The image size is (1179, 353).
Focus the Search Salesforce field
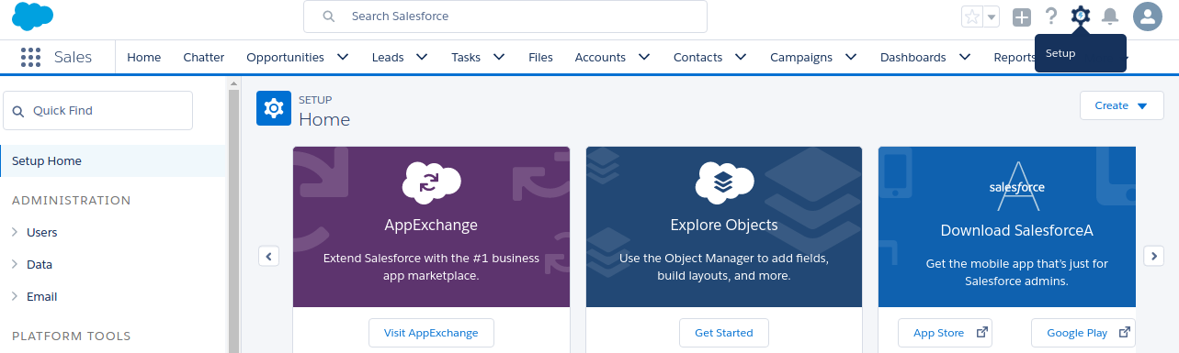point(505,17)
